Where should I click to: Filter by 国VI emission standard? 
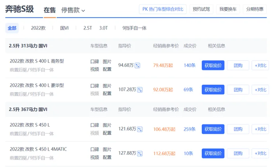click(x=64, y=28)
